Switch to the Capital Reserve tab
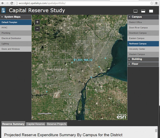Image resolution: width=160 pixels, height=138 pixels. pos(36,124)
